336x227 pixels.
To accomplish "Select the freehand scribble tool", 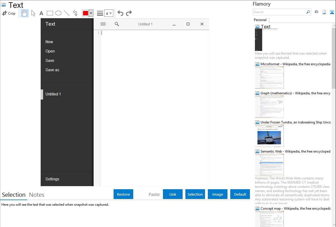I will click(75, 13).
